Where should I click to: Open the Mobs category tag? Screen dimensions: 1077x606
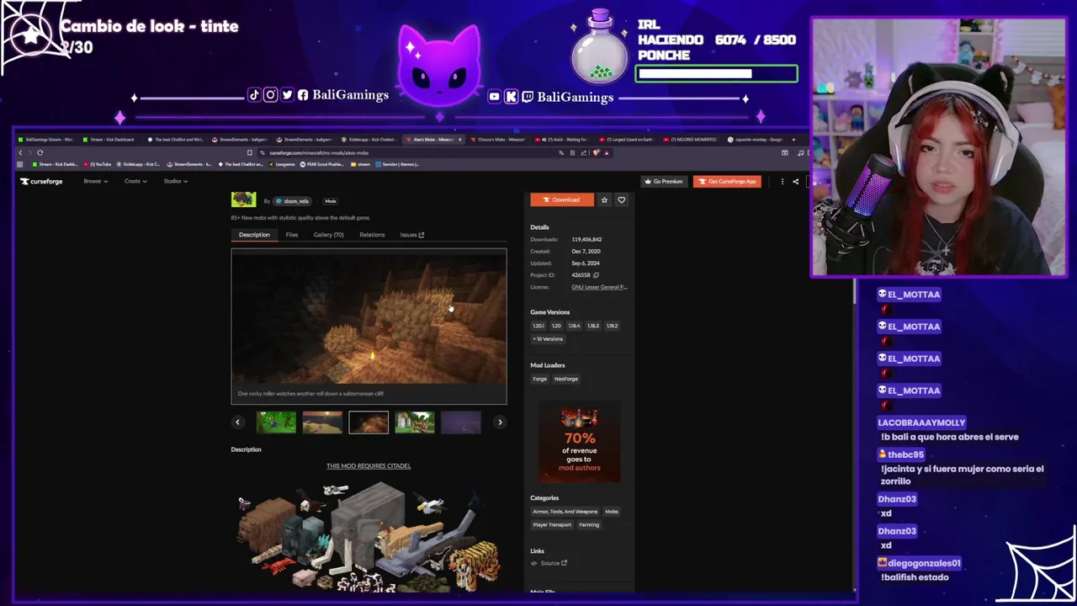click(x=612, y=512)
